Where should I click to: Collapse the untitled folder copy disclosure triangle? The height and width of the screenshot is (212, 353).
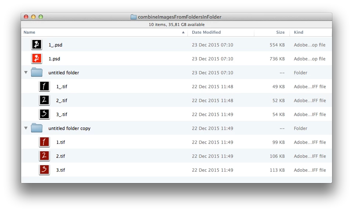[26, 128]
